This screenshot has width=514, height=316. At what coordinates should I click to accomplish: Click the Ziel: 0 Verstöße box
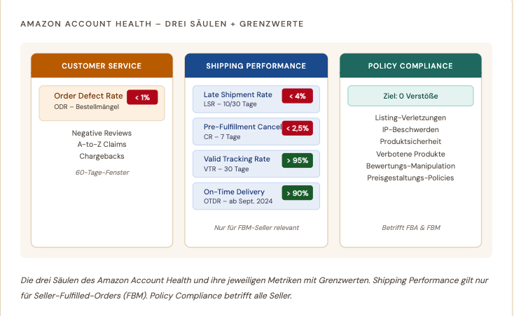tap(410, 96)
